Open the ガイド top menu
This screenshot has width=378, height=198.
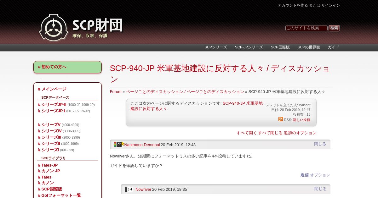334,47
